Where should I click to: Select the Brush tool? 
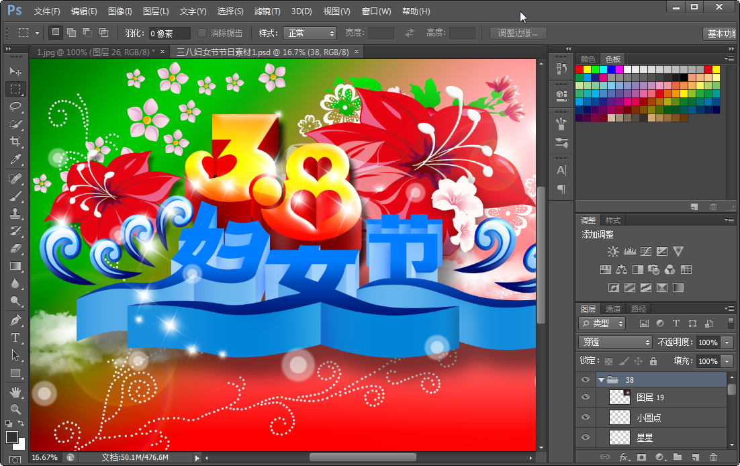[15, 196]
